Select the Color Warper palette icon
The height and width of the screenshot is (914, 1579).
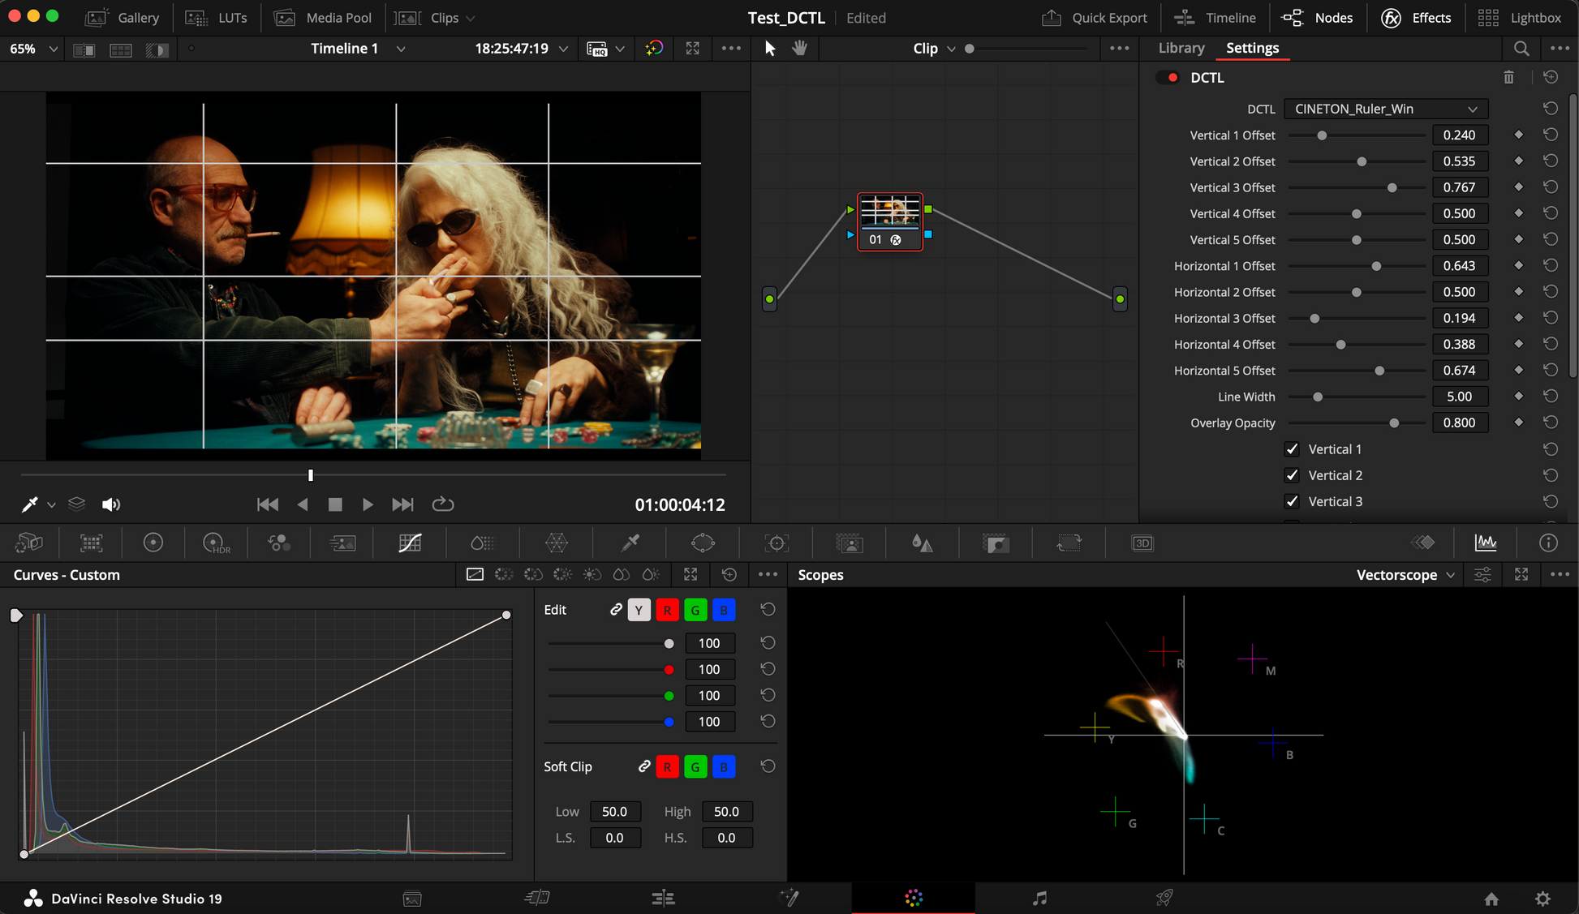[557, 543]
